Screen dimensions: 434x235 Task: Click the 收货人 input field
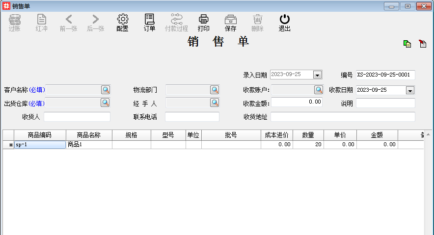77,117
